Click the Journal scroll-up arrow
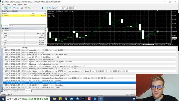 tap(176, 47)
